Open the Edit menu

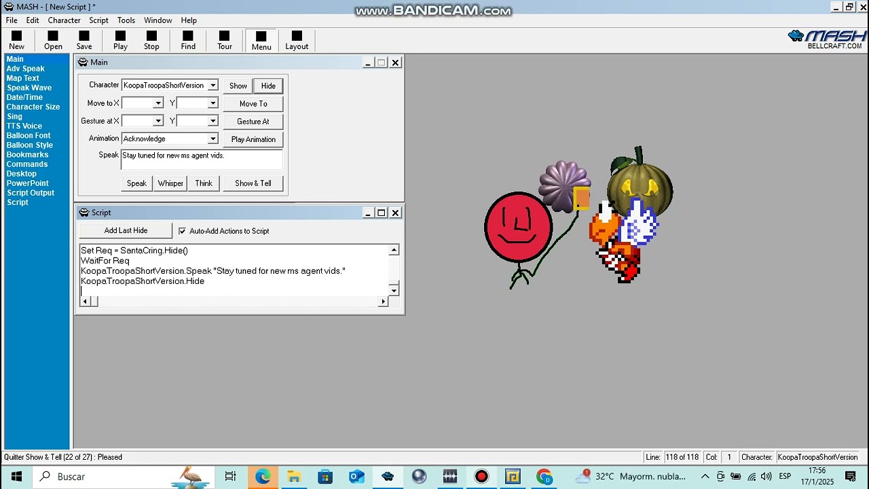point(33,20)
